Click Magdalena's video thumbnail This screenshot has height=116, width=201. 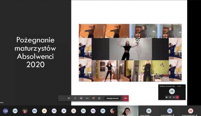coord(128,111)
